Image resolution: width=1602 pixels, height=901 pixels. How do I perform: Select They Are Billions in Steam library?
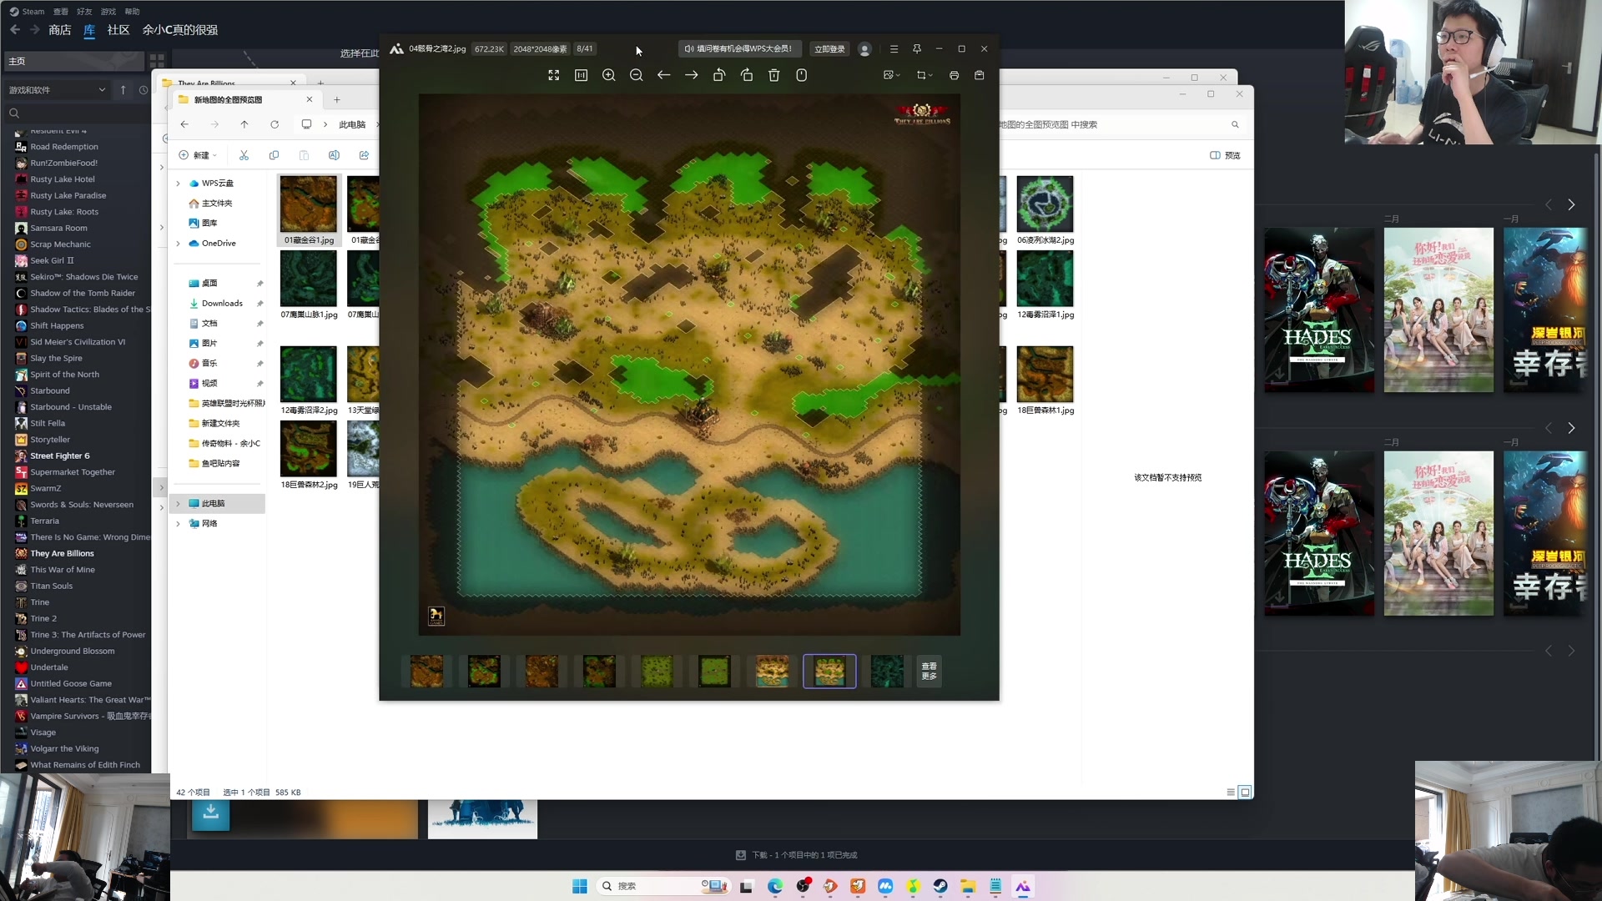(62, 553)
